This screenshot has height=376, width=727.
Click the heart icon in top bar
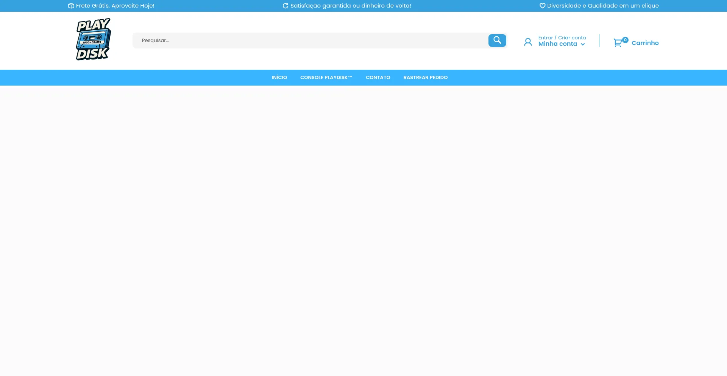(x=542, y=6)
